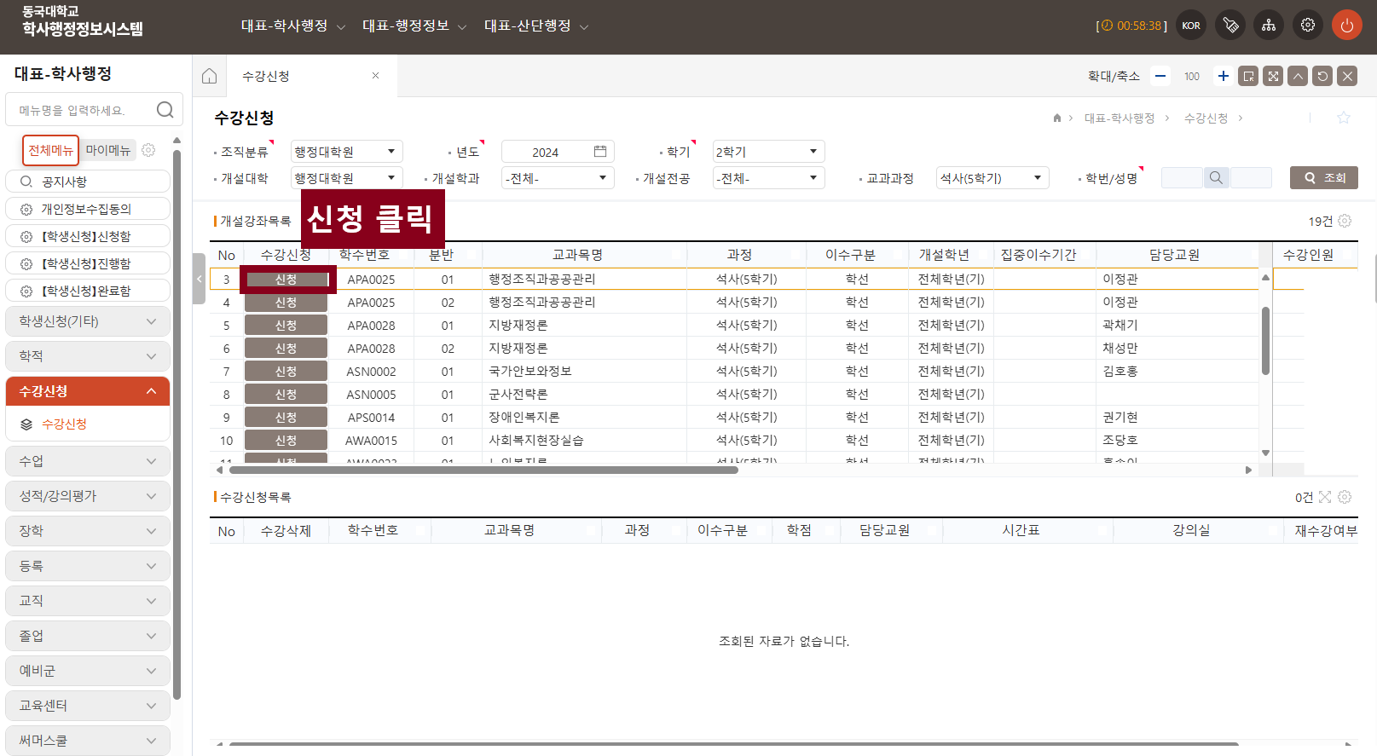1377x756 pixels.
Task: Click 신청 for 지방재정론 분반 02
Action: pos(286,349)
